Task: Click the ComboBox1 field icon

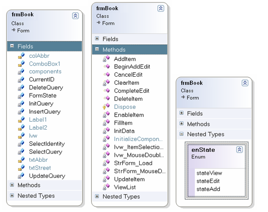Action: point(21,64)
